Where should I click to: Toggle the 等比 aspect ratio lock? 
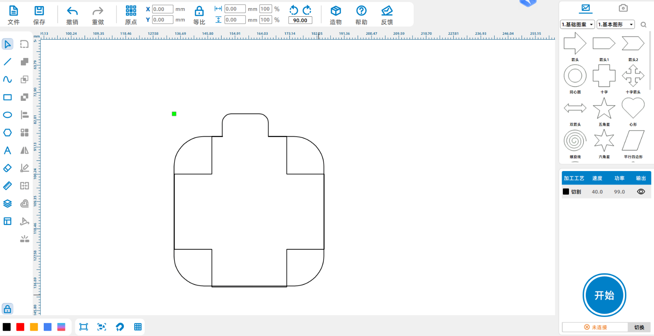(199, 11)
